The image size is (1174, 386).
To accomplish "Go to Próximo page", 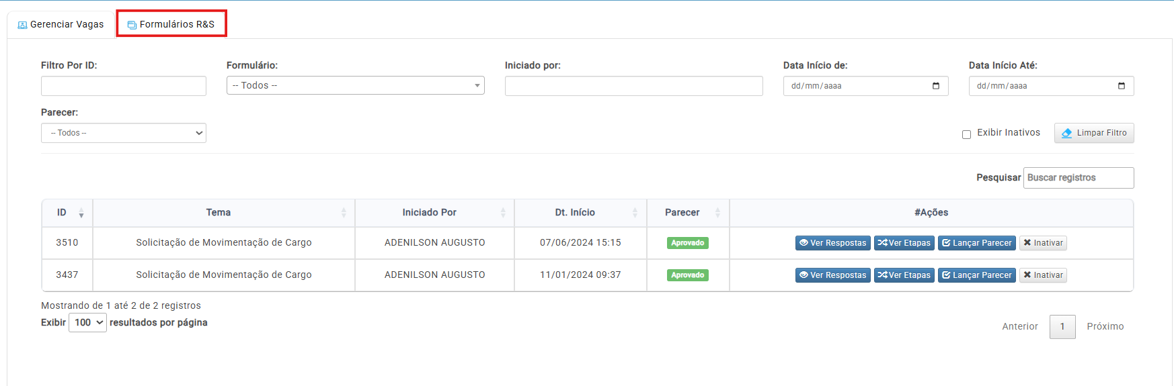I will (x=1105, y=327).
